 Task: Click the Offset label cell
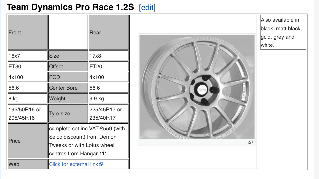68,66
